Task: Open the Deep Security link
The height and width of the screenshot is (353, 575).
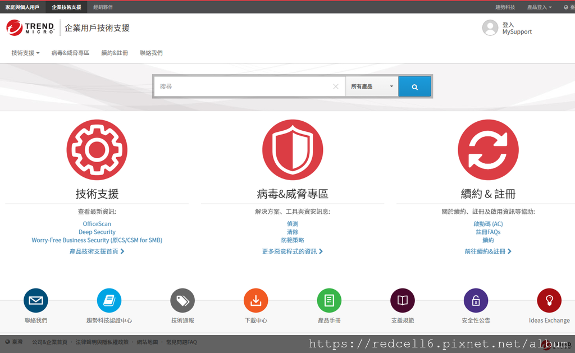Action: pos(97,232)
